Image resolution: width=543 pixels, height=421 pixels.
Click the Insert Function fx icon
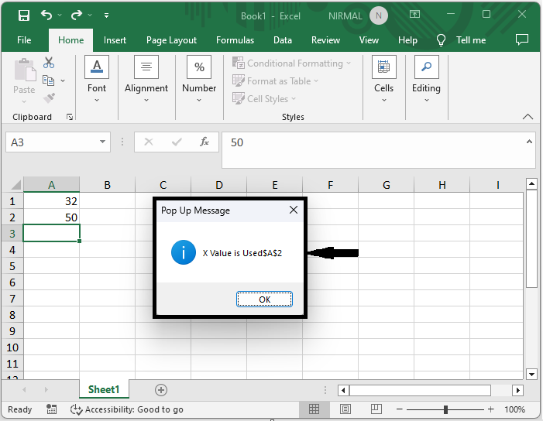coord(204,142)
